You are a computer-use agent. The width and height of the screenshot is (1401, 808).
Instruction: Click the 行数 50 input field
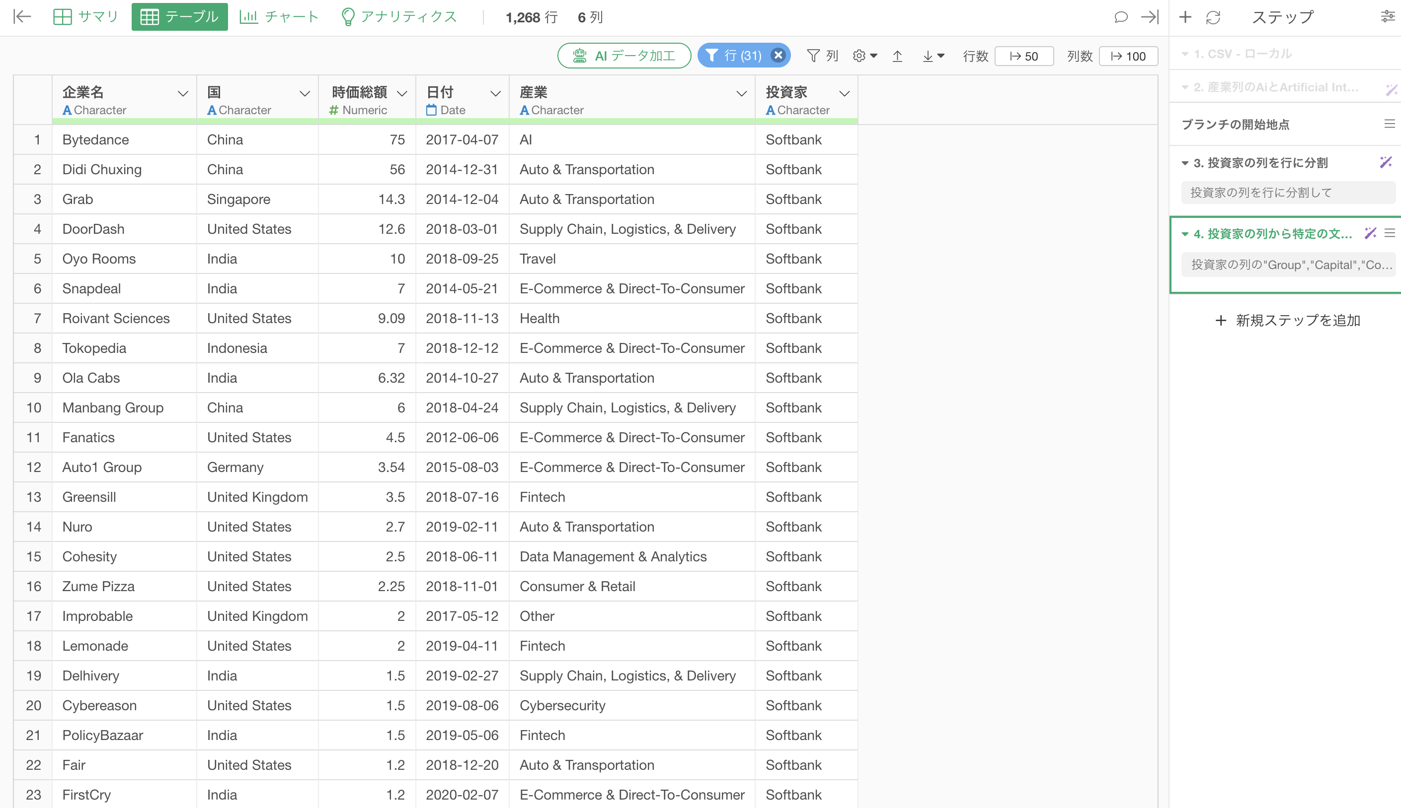pos(1024,56)
